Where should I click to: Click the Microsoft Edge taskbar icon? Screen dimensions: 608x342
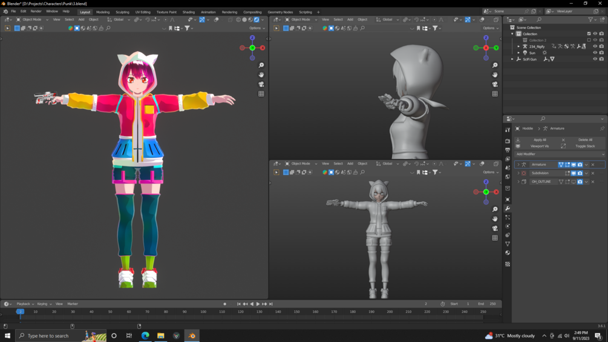pyautogui.click(x=145, y=335)
